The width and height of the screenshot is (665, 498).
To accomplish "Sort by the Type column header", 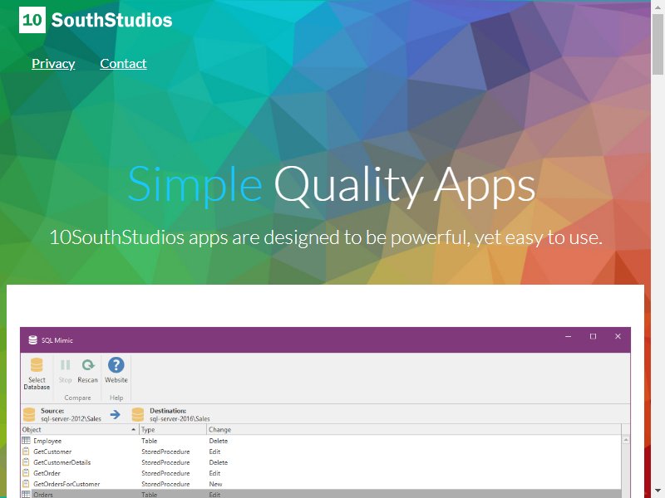I will point(173,429).
